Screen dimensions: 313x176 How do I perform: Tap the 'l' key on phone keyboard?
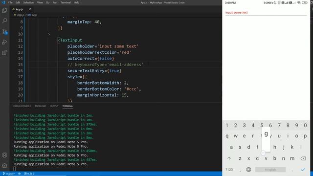coord(301,147)
